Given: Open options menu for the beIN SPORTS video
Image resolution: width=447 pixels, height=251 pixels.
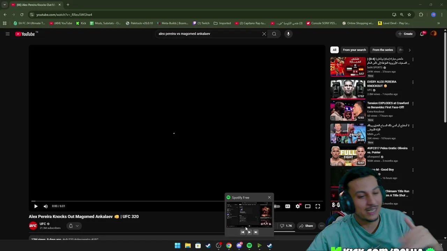Looking at the screenshot, I should [413, 60].
